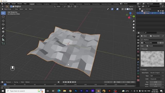This screenshot has width=165, height=93.
Task: Select the Annotate pencil tool
Action: pos(3,36)
